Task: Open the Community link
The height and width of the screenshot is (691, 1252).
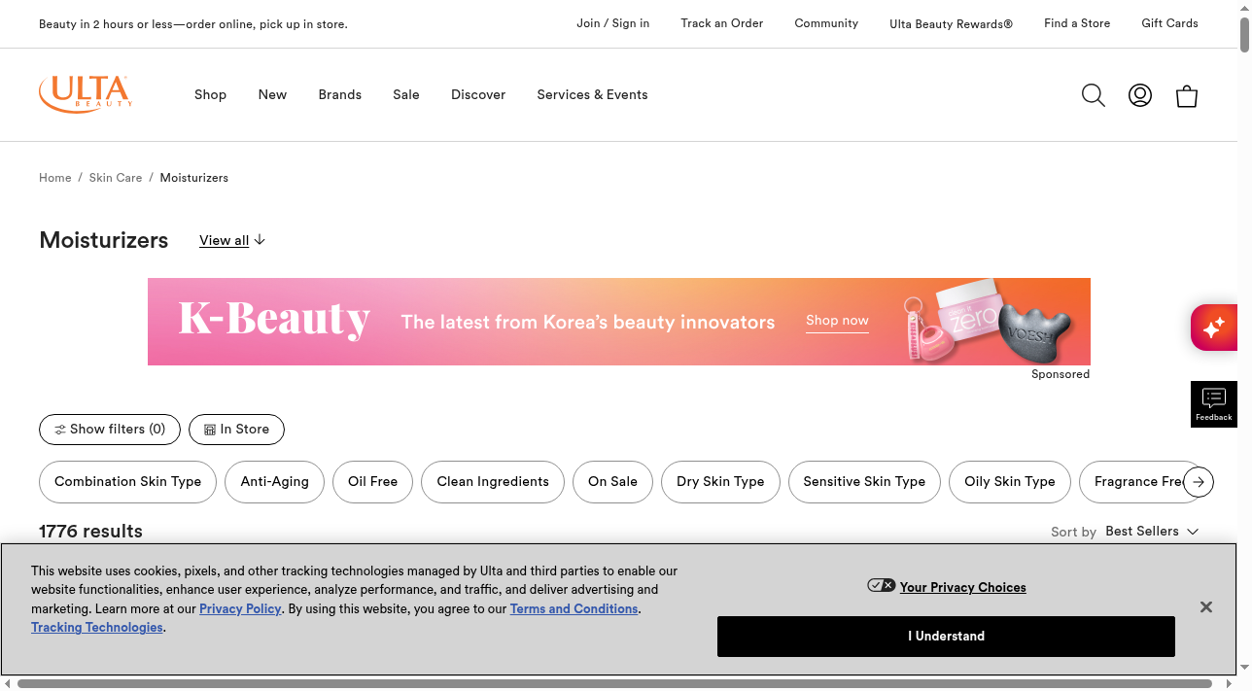Action: [x=826, y=23]
